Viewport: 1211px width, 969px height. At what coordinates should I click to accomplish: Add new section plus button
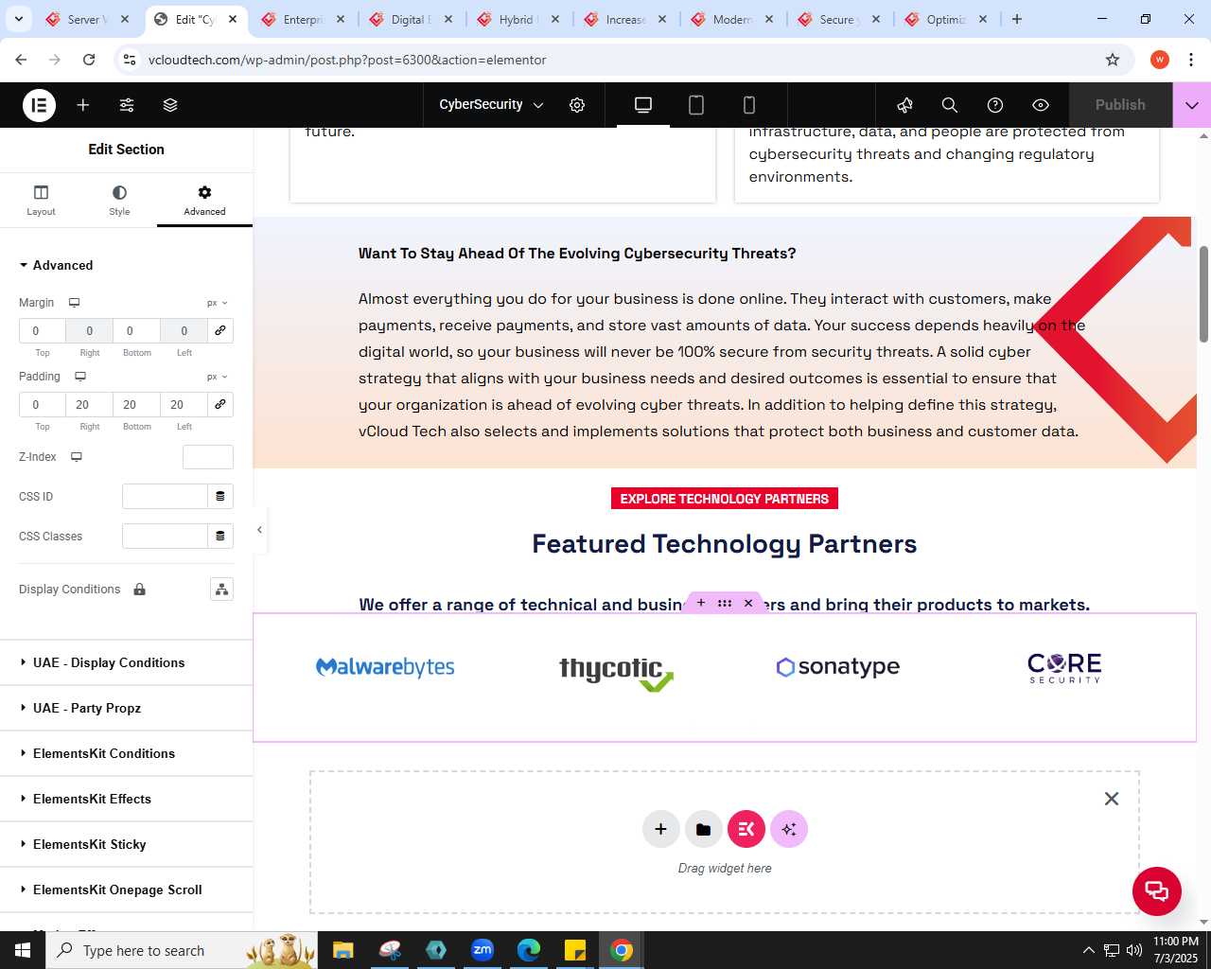click(x=661, y=829)
